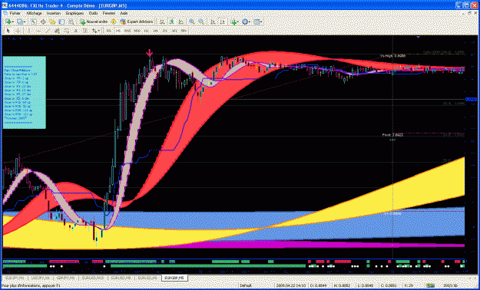Image resolution: width=480 pixels, height=290 pixels.
Task: Click the Default profile status entry
Action: (245, 285)
